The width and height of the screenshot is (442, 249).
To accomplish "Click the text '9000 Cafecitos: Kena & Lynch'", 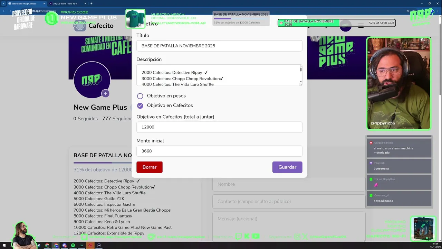I will tap(102, 222).
